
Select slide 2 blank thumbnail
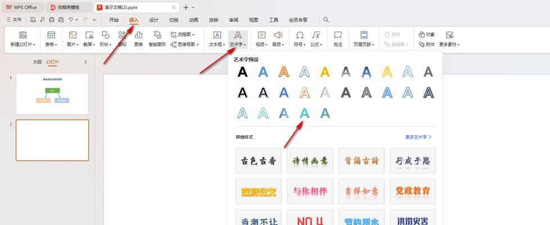(x=52, y=140)
